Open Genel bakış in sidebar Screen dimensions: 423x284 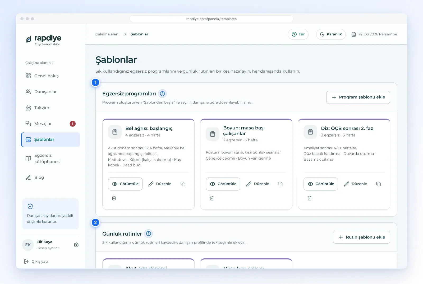click(x=50, y=76)
